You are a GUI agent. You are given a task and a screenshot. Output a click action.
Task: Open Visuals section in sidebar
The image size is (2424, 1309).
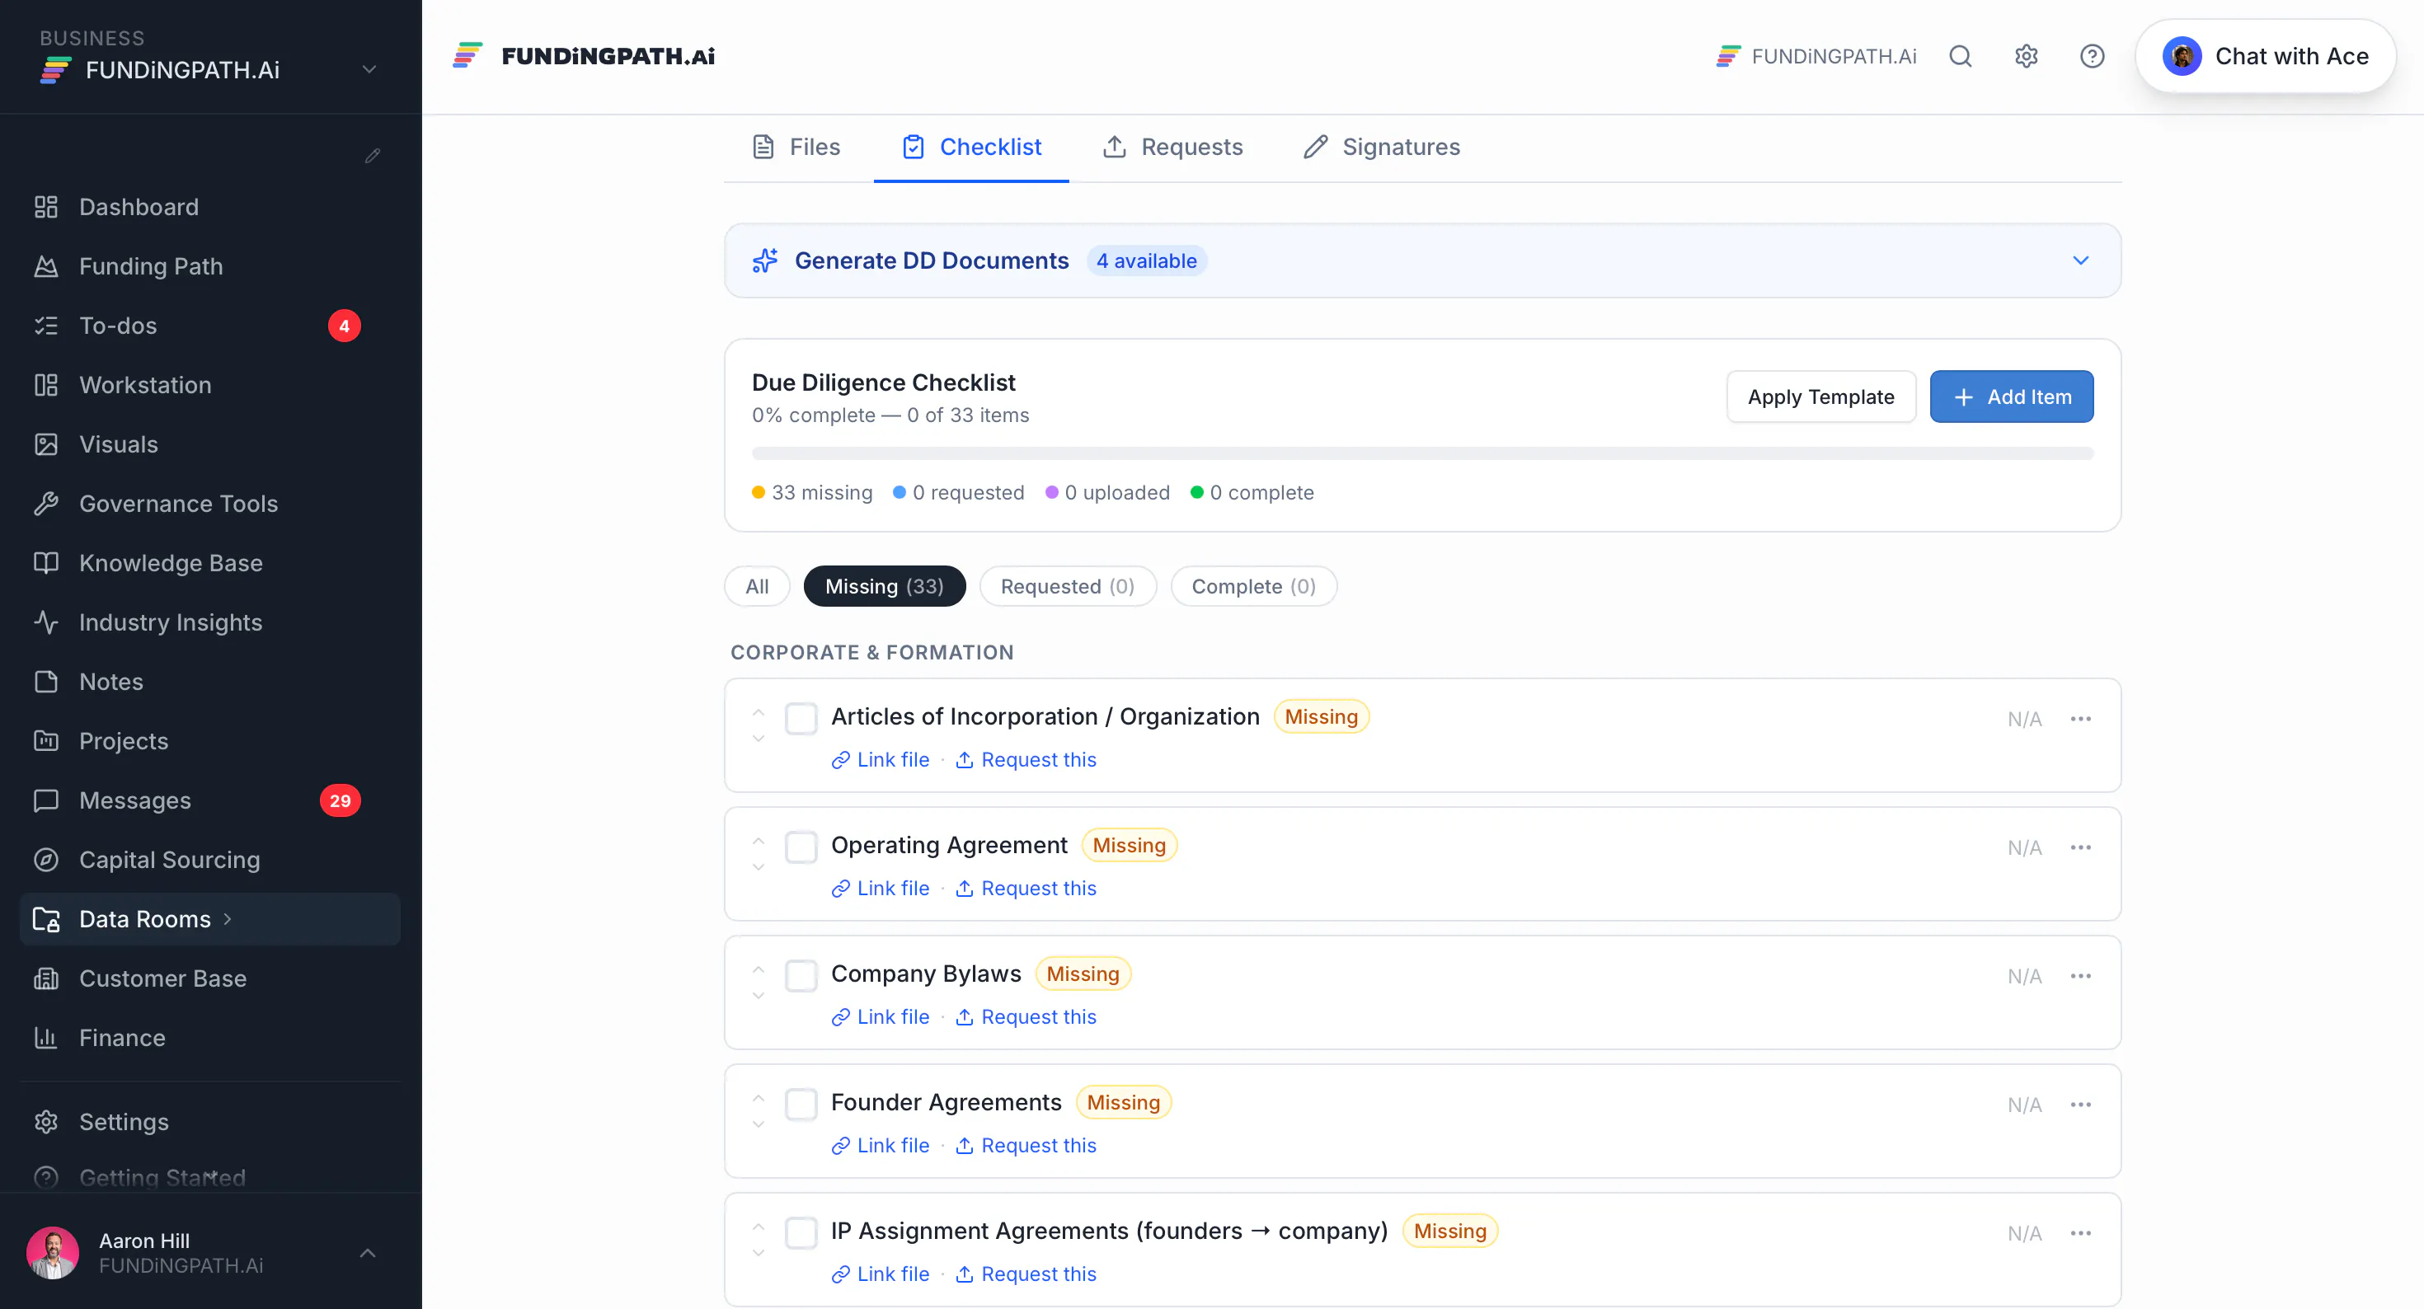click(x=211, y=444)
